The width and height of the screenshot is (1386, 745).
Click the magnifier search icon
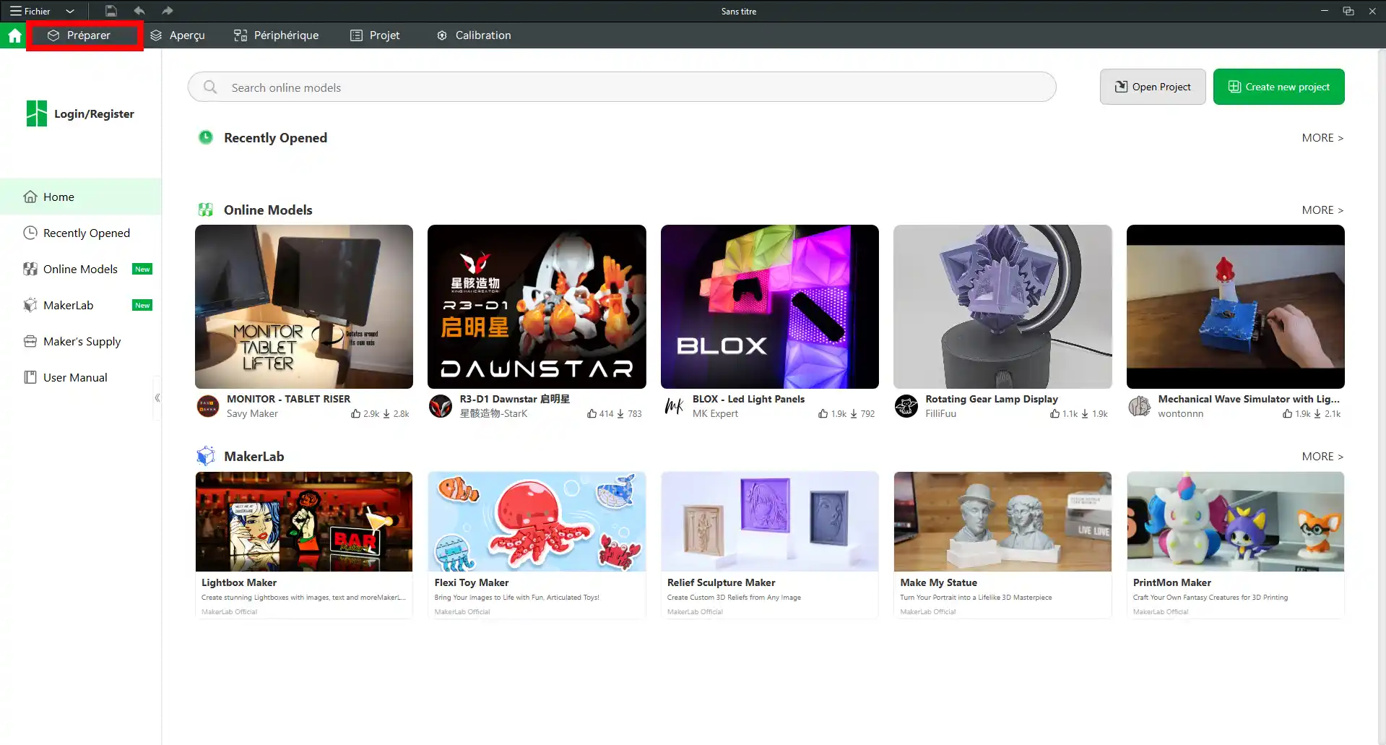tap(210, 87)
